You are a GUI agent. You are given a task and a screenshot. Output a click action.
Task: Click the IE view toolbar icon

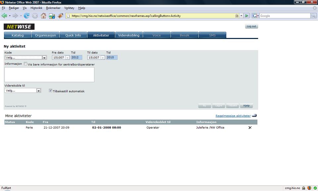(x=52, y=16)
